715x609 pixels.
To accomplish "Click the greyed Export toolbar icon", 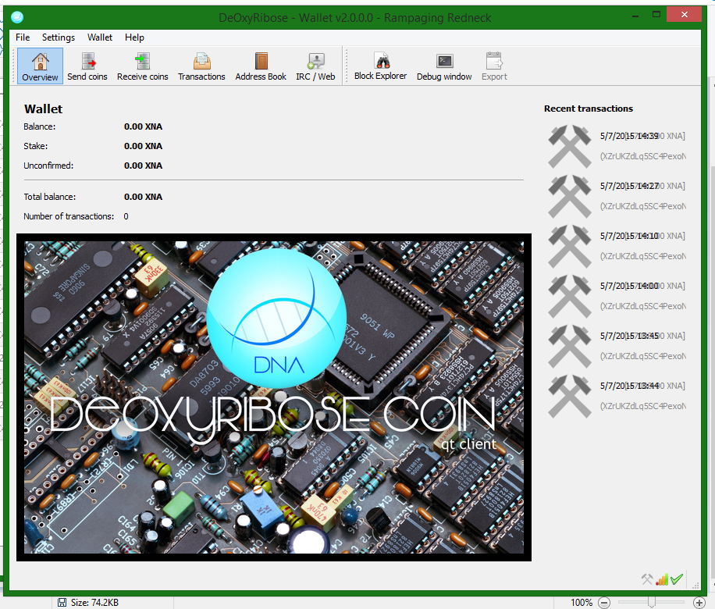I will click(x=494, y=66).
